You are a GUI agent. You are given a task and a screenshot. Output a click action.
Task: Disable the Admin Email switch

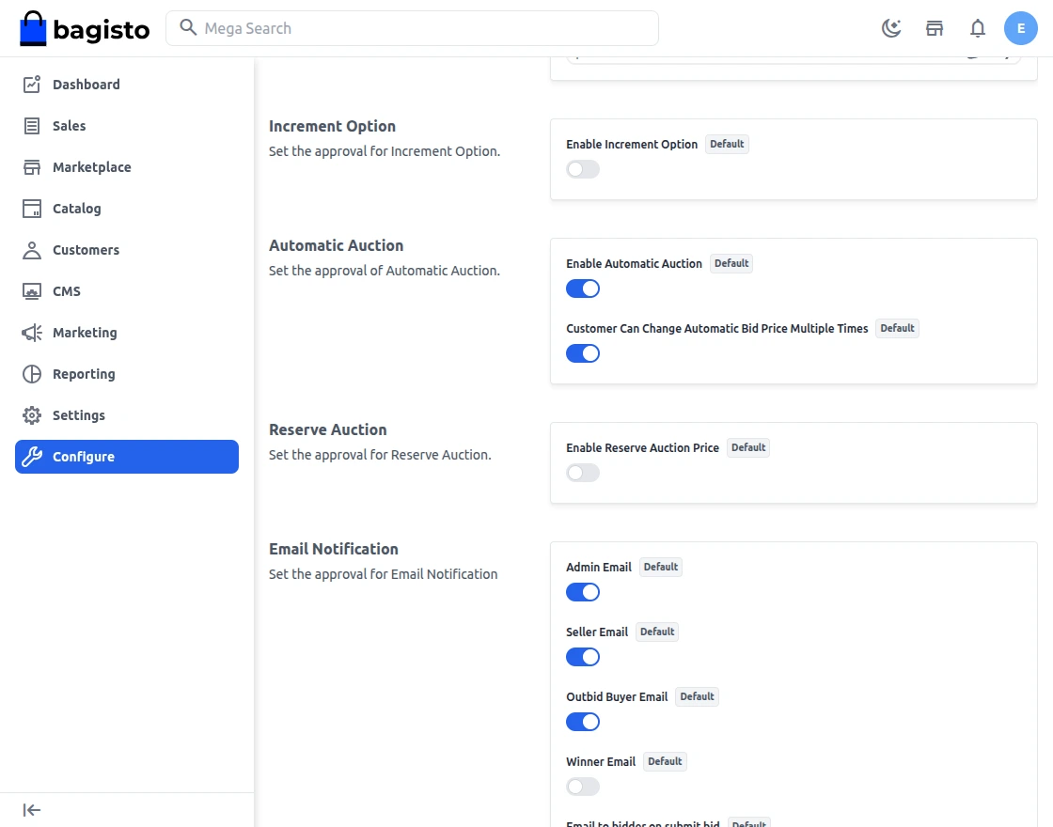(x=583, y=592)
